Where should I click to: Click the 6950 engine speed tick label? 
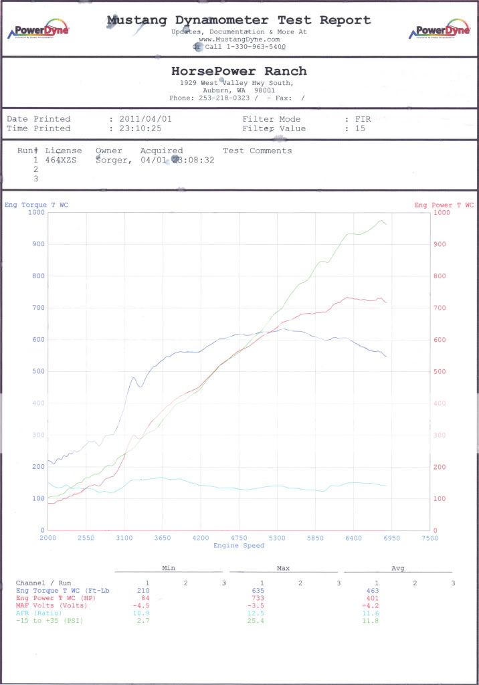click(x=391, y=538)
